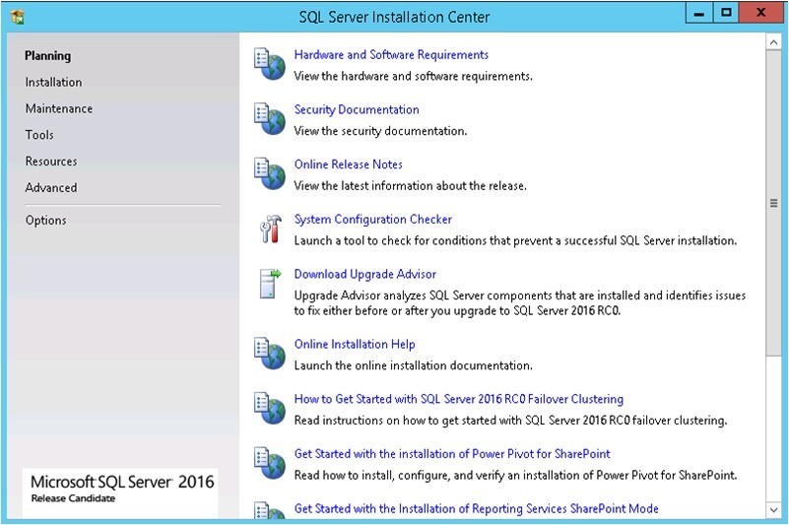
Task: Click the scrollbar up arrow
Action: tap(773, 42)
